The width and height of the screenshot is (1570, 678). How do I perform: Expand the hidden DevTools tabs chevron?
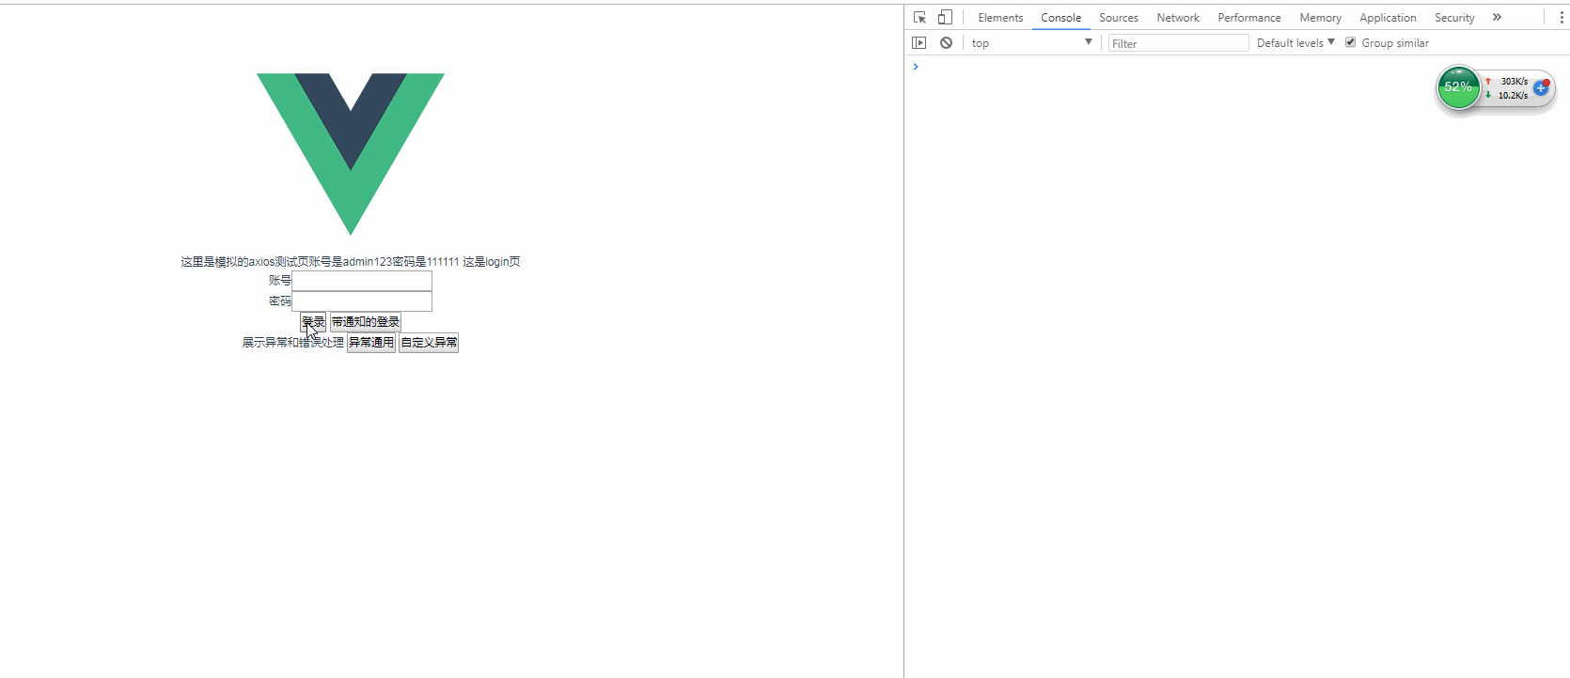[x=1497, y=17]
